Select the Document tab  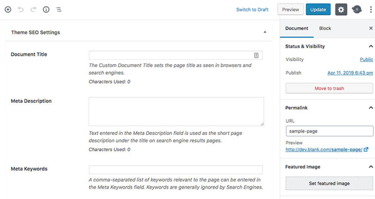pos(297,29)
